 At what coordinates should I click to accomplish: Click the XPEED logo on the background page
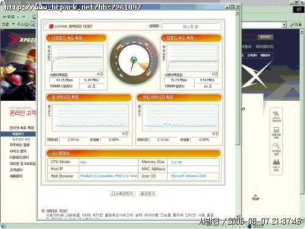pos(21,40)
